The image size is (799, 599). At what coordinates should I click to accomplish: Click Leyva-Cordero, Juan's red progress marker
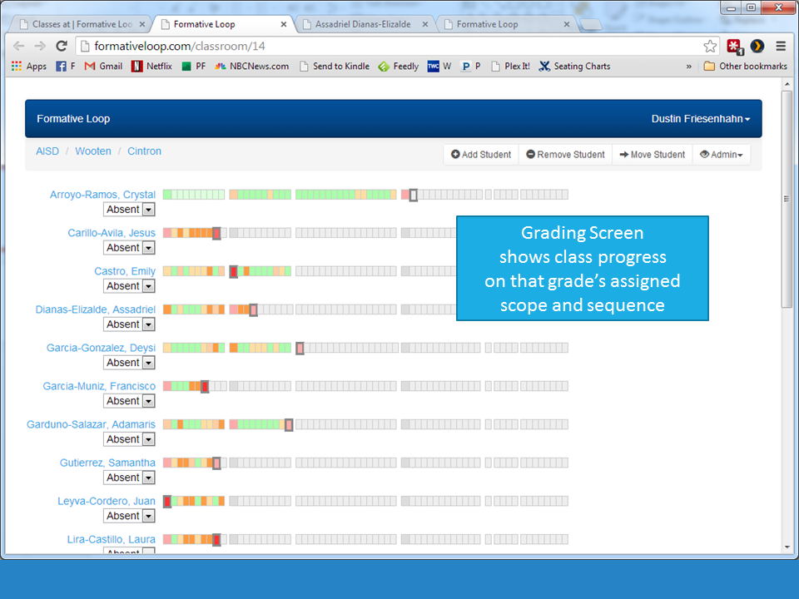(167, 501)
